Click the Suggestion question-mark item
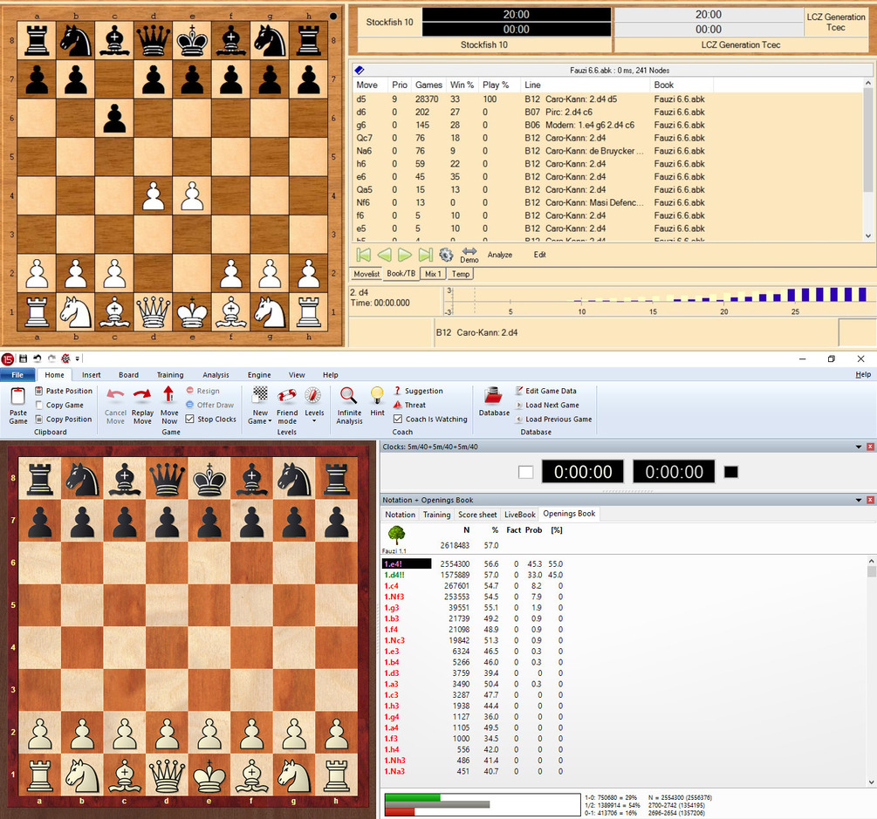 click(x=418, y=391)
